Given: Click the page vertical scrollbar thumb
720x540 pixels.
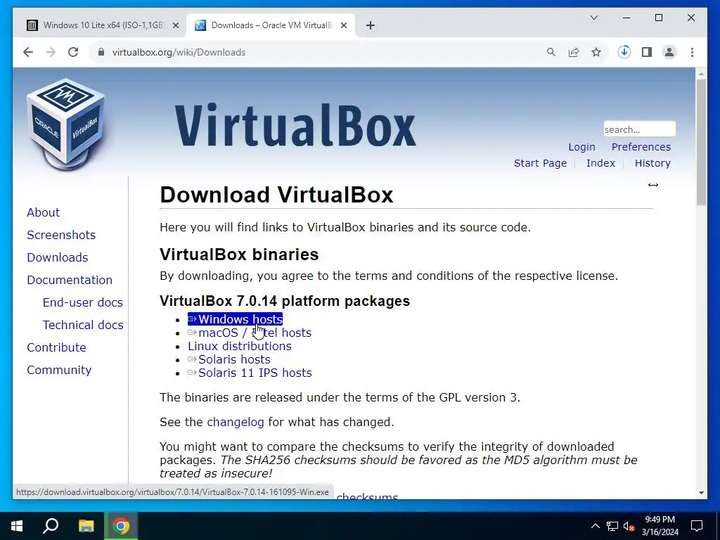Looking at the screenshot, I should click(701, 142).
